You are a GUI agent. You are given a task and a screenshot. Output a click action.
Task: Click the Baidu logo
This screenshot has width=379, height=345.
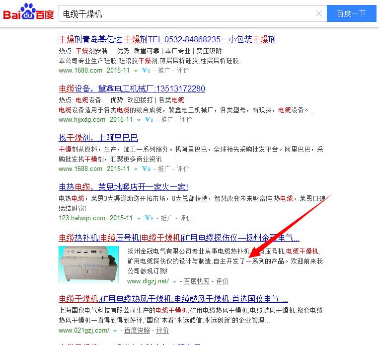coord(28,12)
